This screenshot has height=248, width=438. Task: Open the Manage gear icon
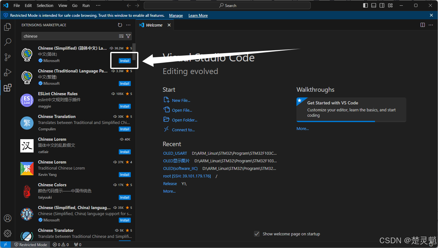coord(8,233)
